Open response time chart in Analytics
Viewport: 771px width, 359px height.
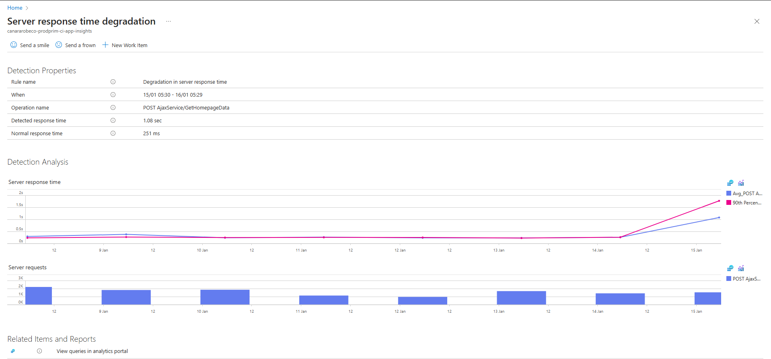730,183
